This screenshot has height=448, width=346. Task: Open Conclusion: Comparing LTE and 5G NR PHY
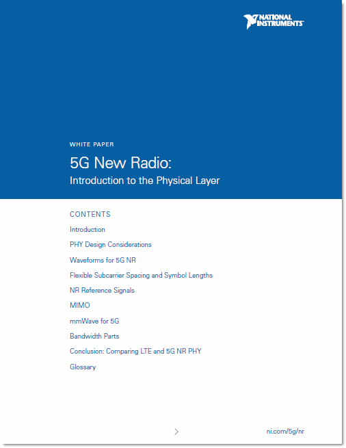coord(135,352)
